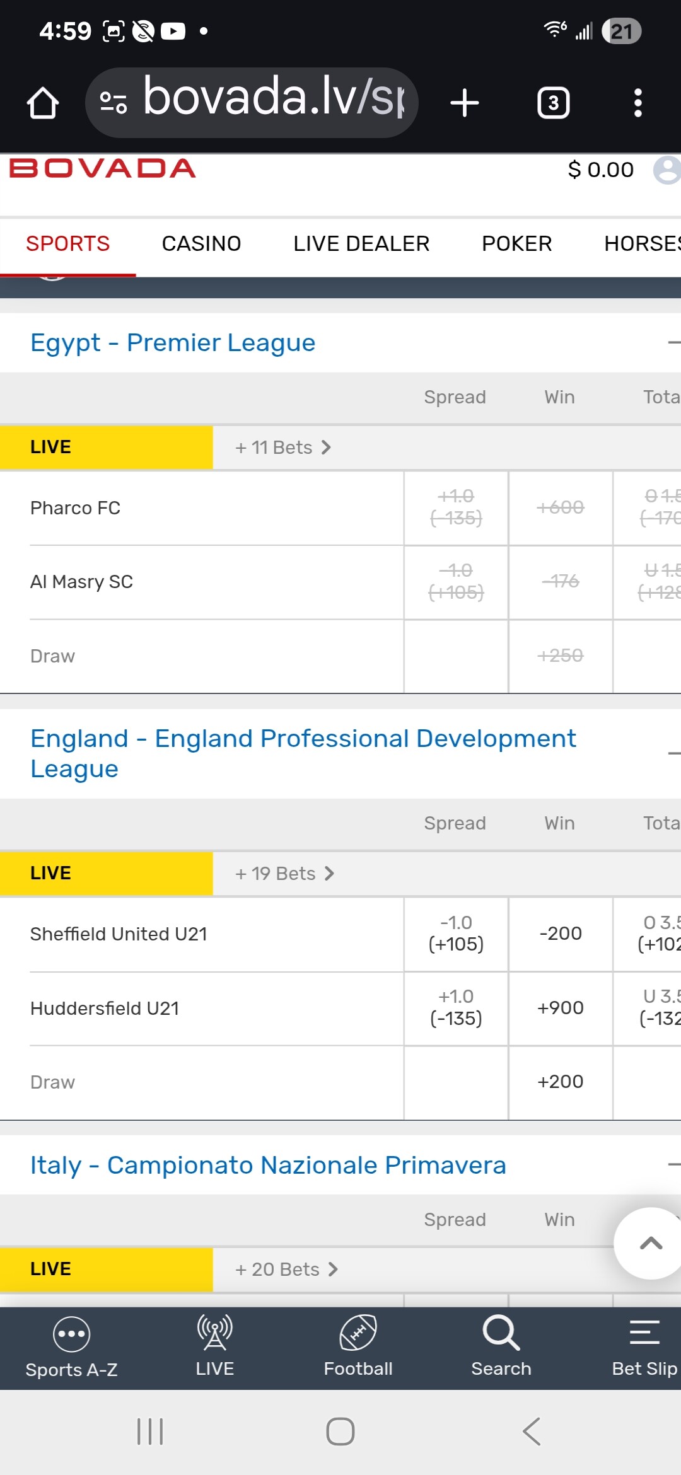Open the user account profile icon

point(666,170)
